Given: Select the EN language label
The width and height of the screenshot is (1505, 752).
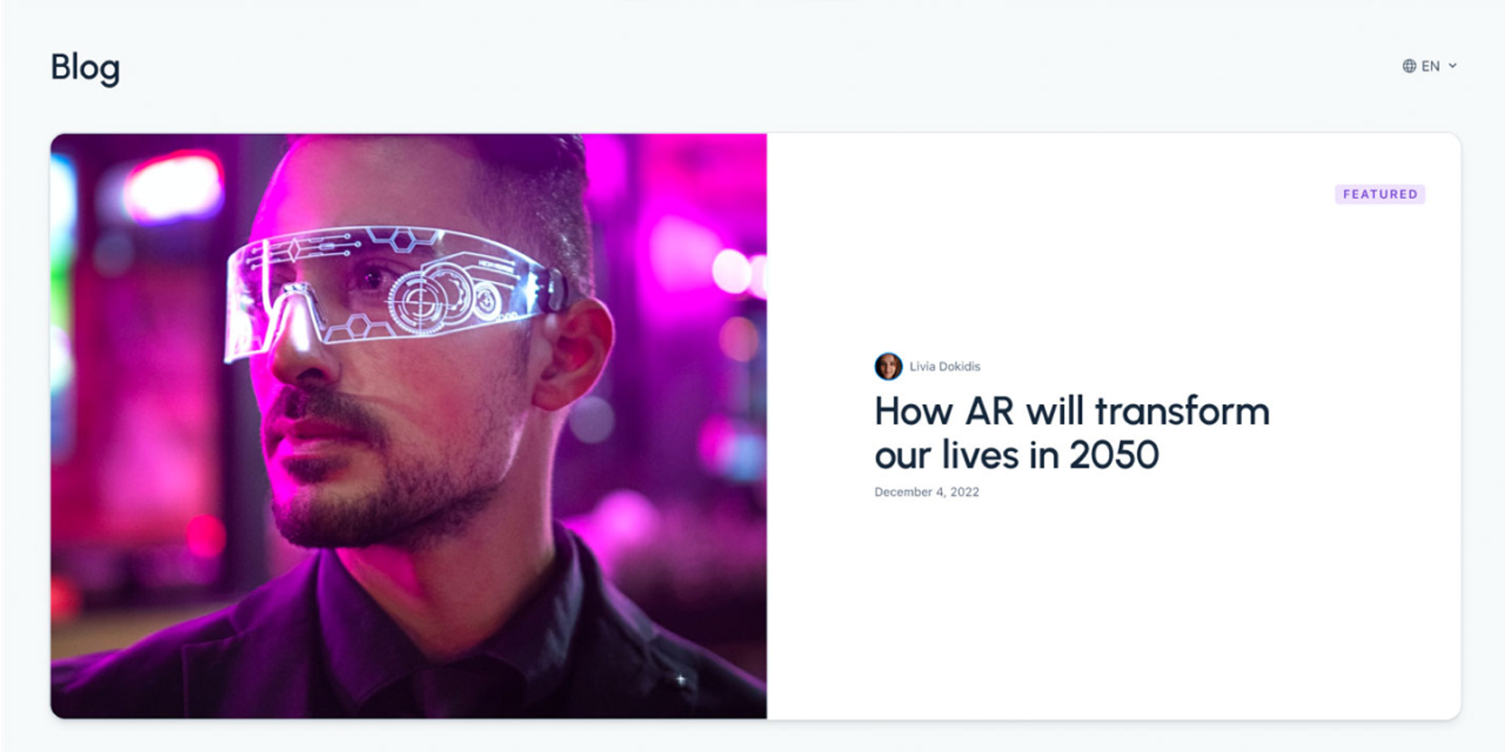Looking at the screenshot, I should [x=1431, y=66].
